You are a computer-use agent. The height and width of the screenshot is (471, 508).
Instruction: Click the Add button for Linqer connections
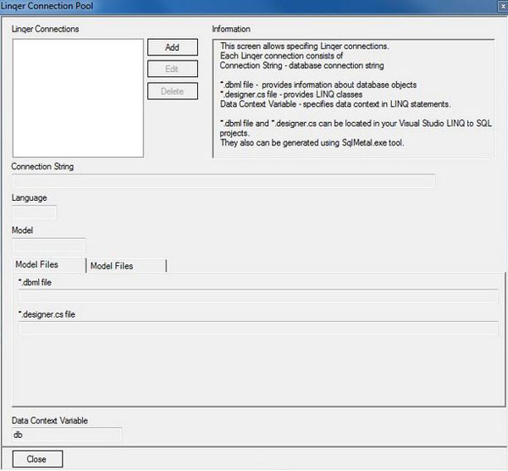point(172,47)
